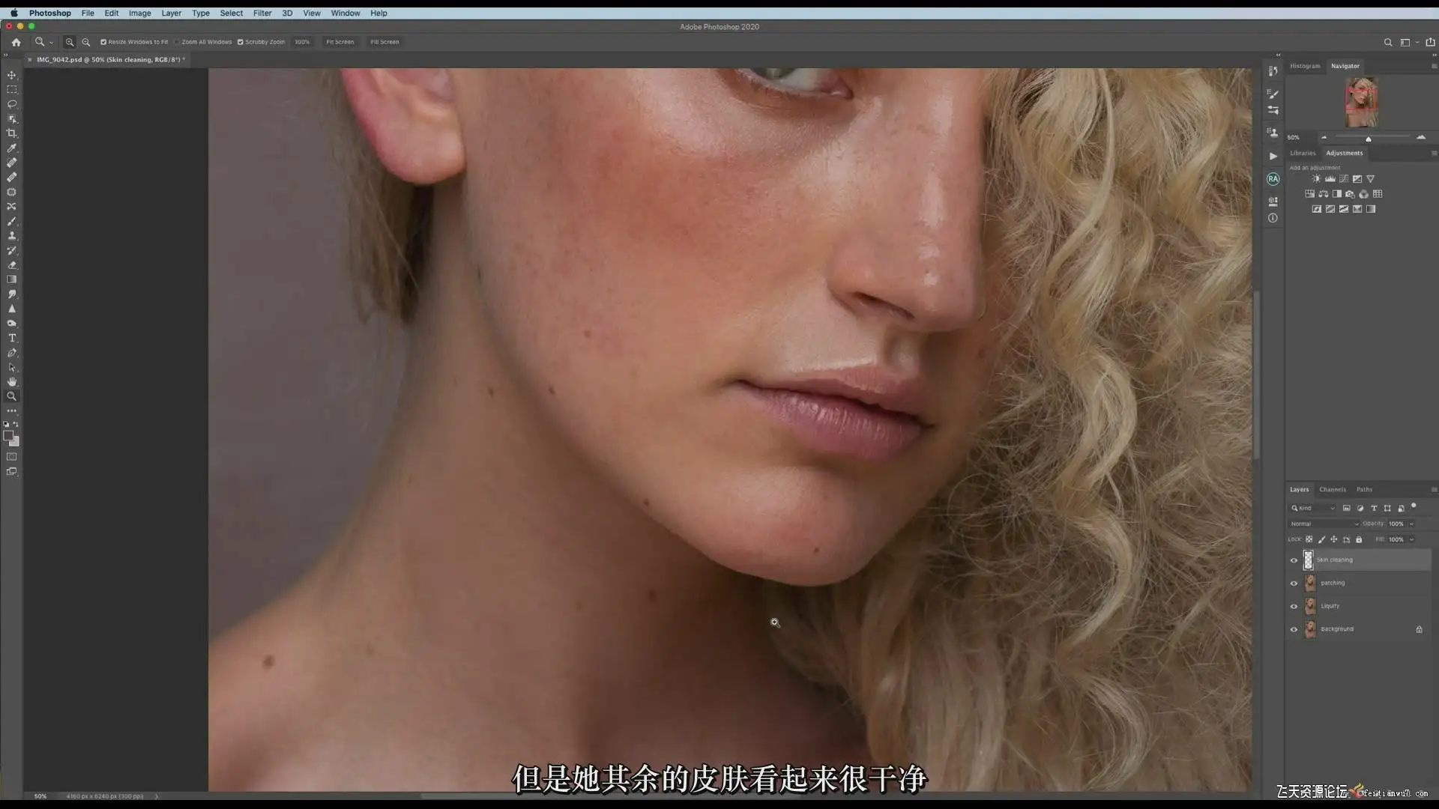The width and height of the screenshot is (1439, 809).
Task: Switch to the Histogram tab
Action: pyautogui.click(x=1305, y=66)
